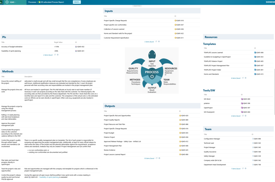Click the IQMS project logo icon

[7, 2]
